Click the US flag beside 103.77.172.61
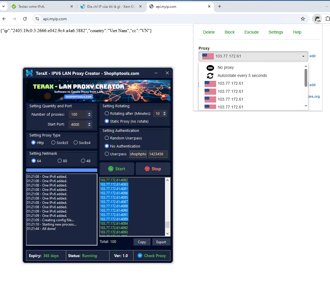 tap(208, 56)
